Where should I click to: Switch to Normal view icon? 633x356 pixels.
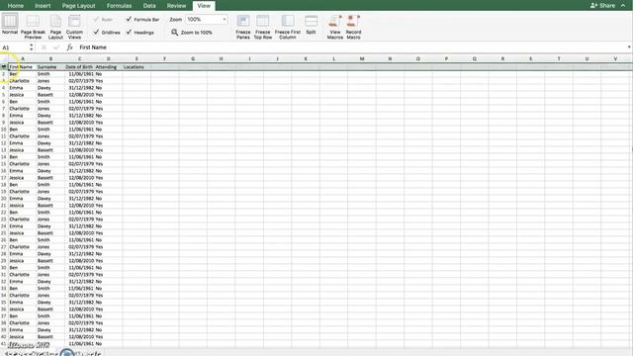point(10,21)
